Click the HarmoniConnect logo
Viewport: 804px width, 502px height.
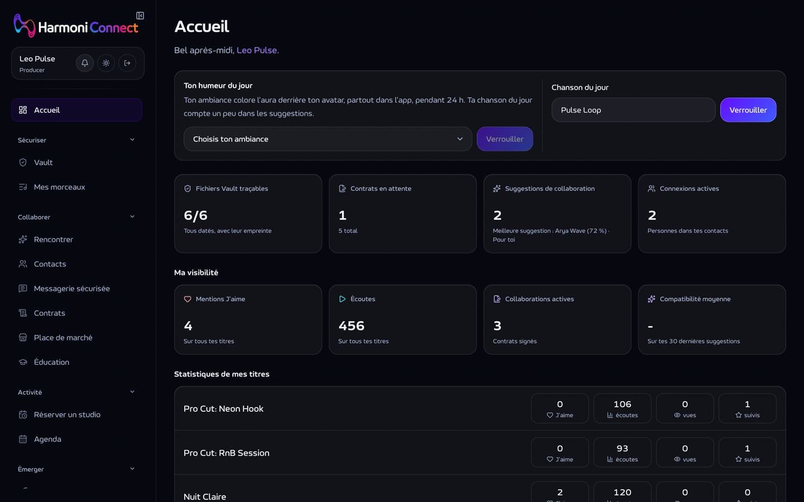point(75,26)
